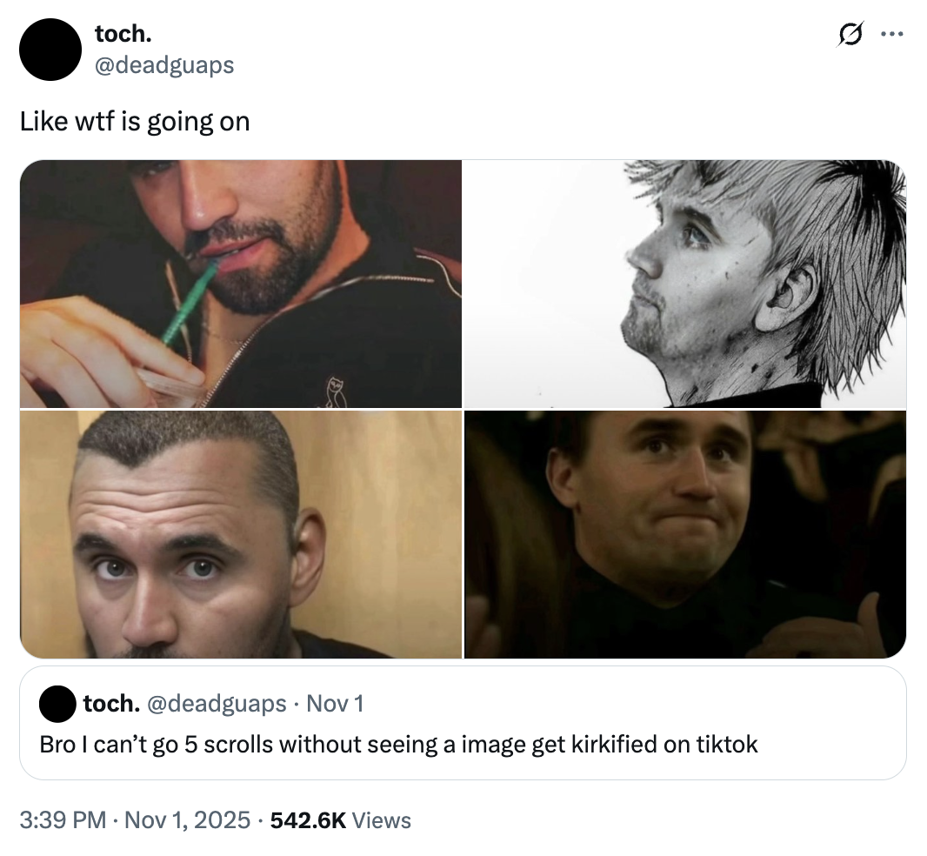The width and height of the screenshot is (927, 856).
Task: Open the three-dot more options menu
Action: tap(892, 36)
